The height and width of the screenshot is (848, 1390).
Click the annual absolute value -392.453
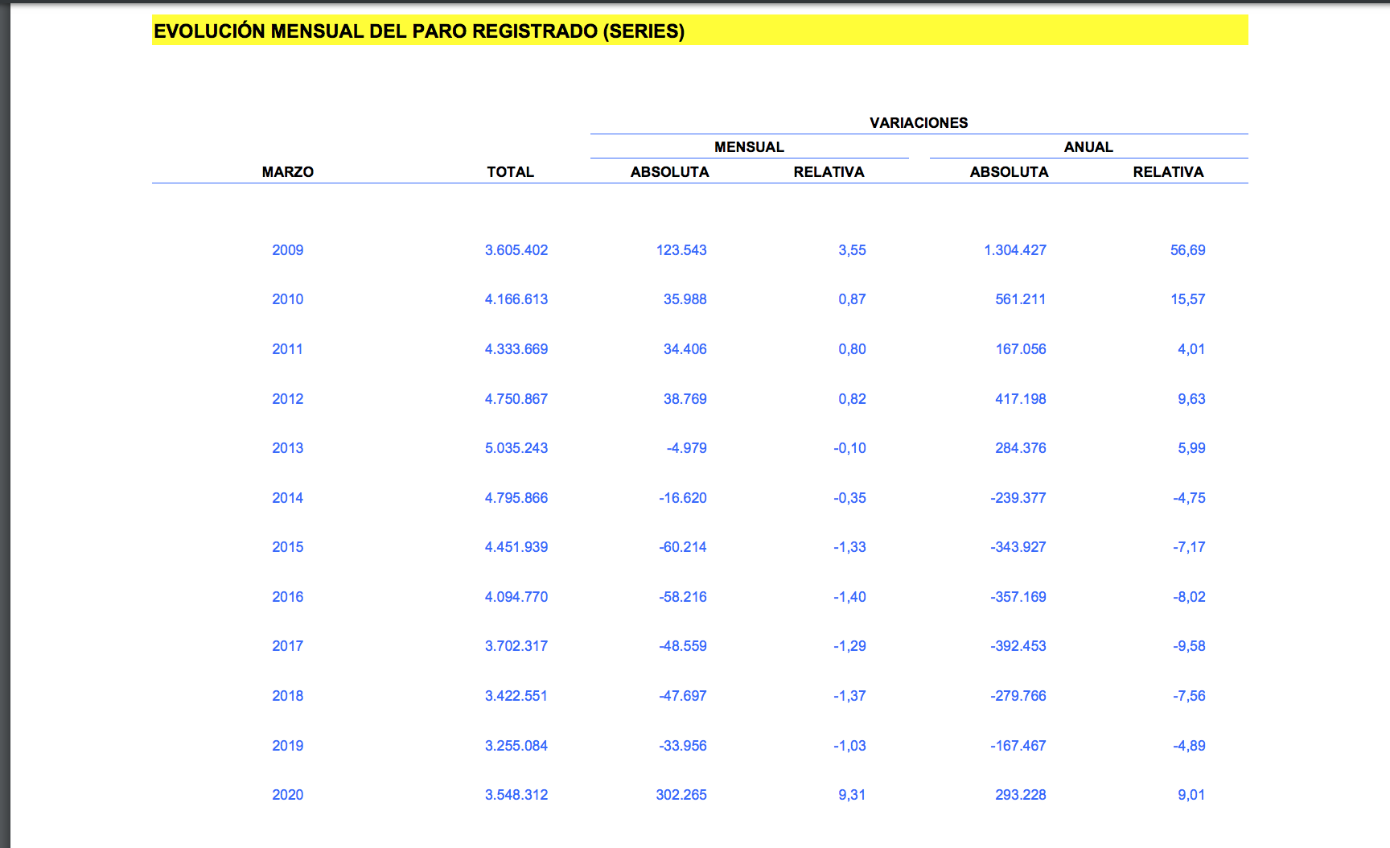tap(1018, 646)
